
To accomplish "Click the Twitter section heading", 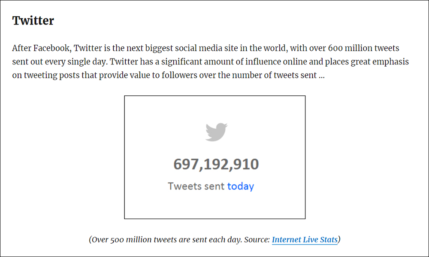I will tap(33, 21).
